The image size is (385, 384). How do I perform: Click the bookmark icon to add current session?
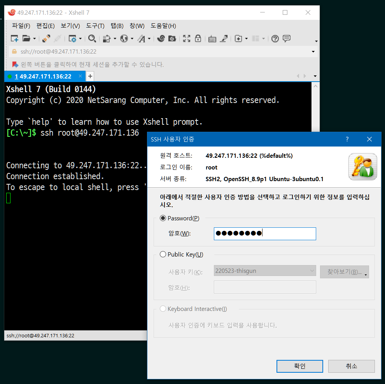(x=15, y=65)
